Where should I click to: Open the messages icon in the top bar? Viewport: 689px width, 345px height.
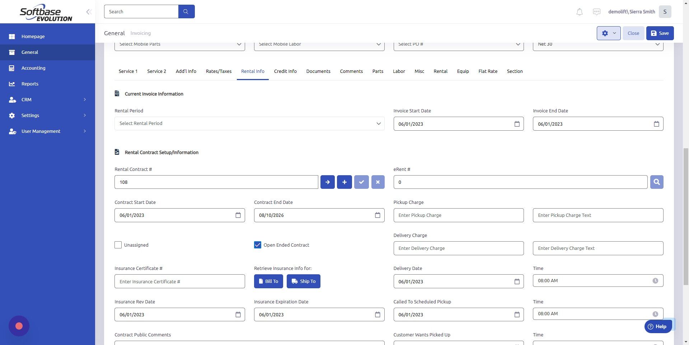[x=596, y=11]
